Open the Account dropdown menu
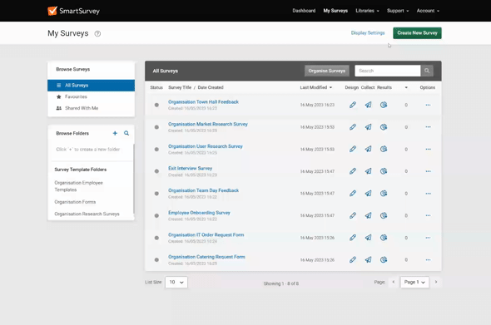The width and height of the screenshot is (491, 325). point(428,11)
